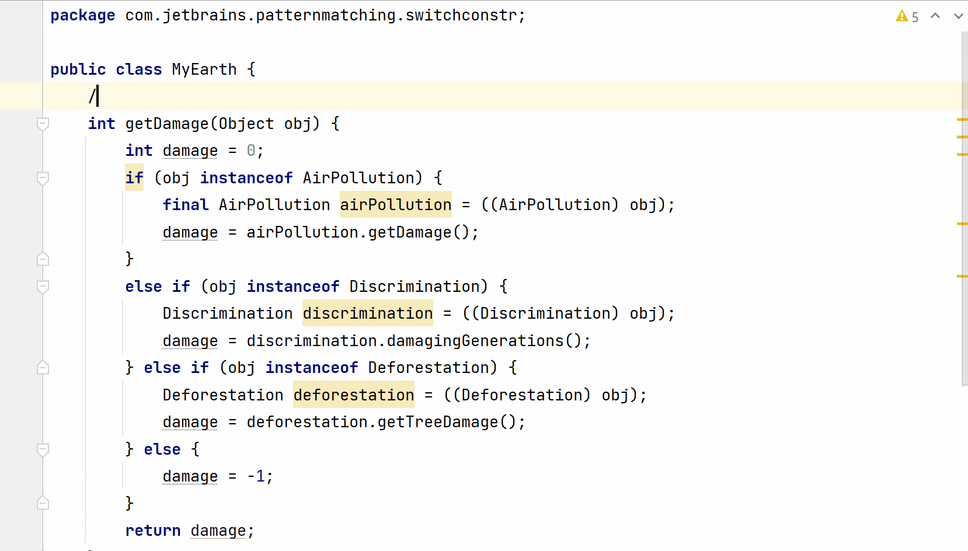Toggle the fold marker at the method's closing brace
Image resolution: width=968 pixels, height=551 pixels.
tap(42, 503)
